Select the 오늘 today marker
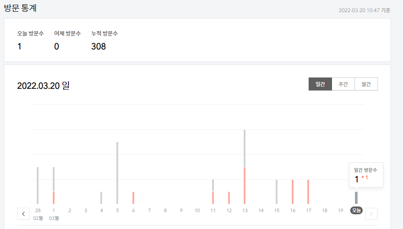403x229 pixels. coord(356,210)
